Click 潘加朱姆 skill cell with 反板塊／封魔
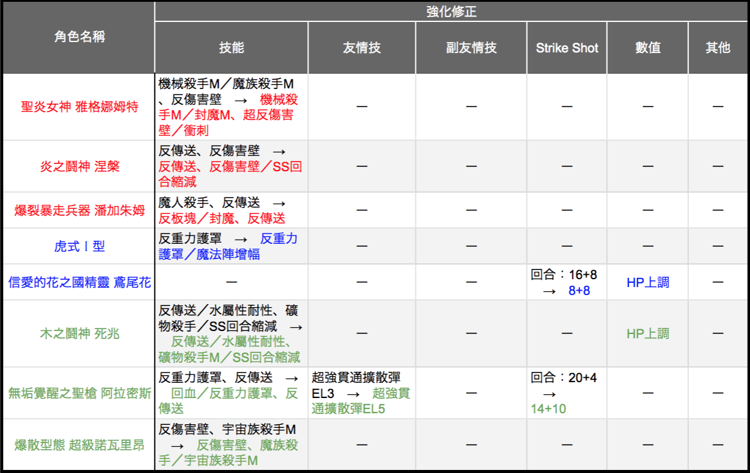The width and height of the screenshot is (750, 473). (x=231, y=210)
